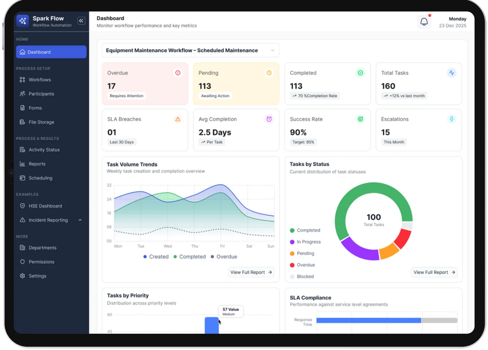Screen dimensions: 488x350
Task: Click the HSE Dashboard shield icon
Action: (x=22, y=206)
